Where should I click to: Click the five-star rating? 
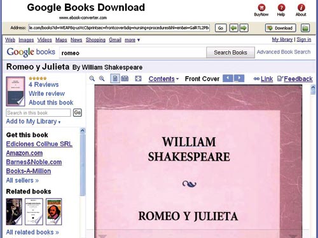click(x=38, y=78)
